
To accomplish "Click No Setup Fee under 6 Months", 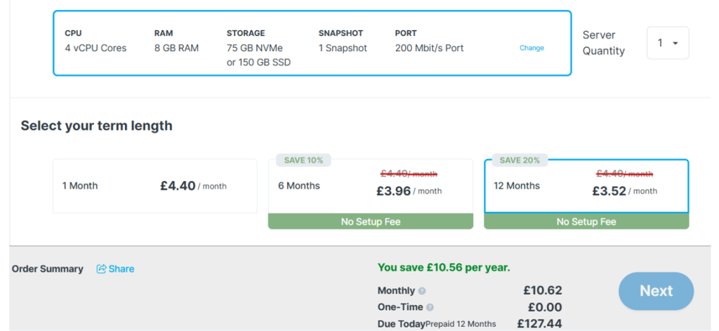I will click(x=370, y=222).
